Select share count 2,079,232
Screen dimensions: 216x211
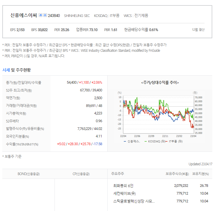[181, 186]
